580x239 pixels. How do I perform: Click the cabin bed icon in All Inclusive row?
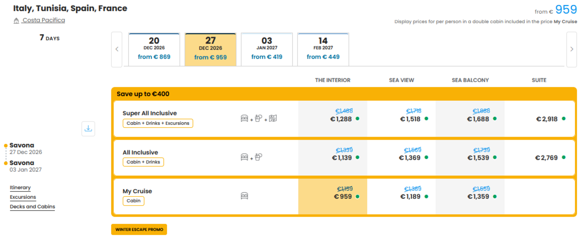click(x=244, y=157)
